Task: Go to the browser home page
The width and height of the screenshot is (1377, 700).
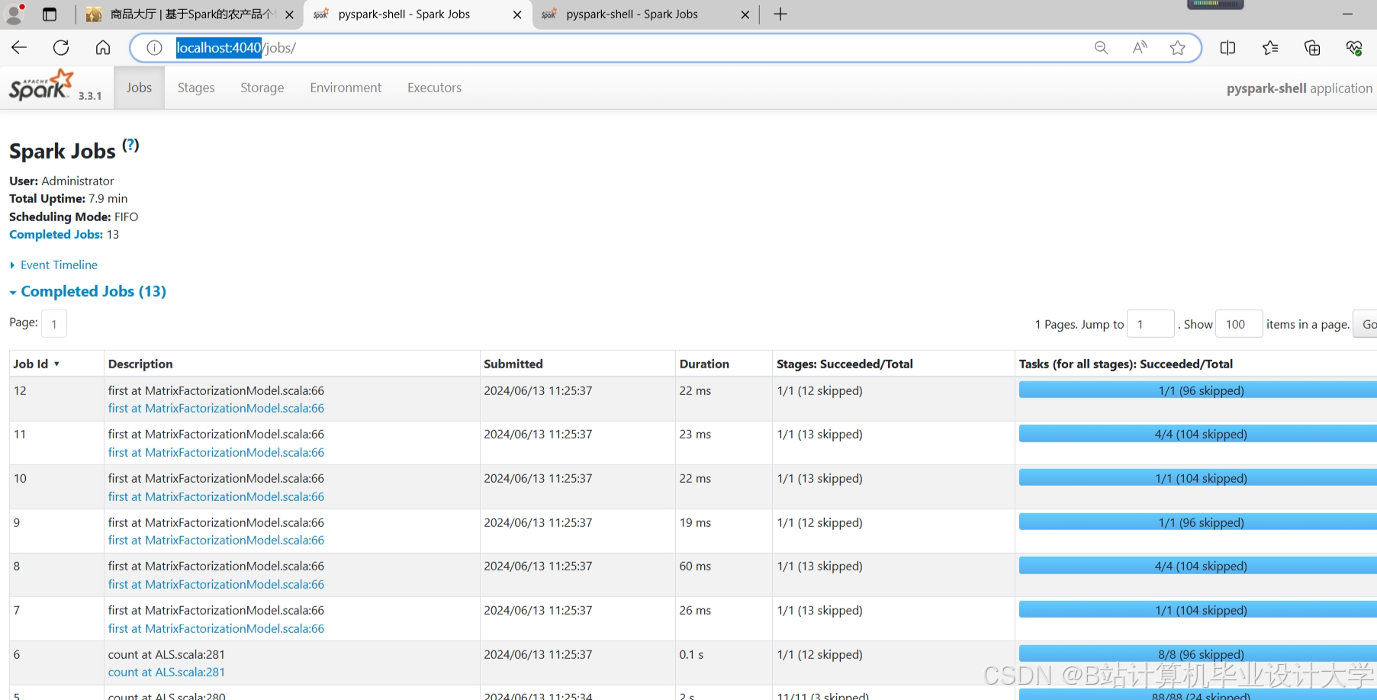Action: tap(103, 47)
